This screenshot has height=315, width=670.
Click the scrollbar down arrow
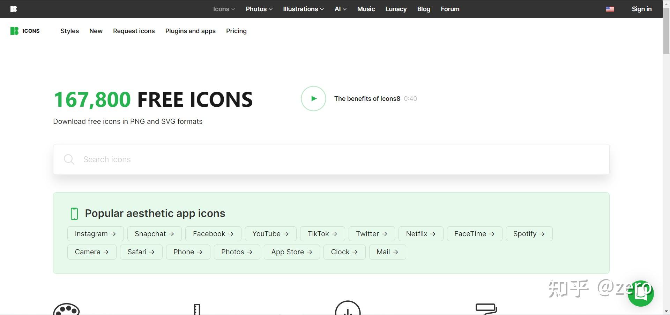pyautogui.click(x=666, y=311)
